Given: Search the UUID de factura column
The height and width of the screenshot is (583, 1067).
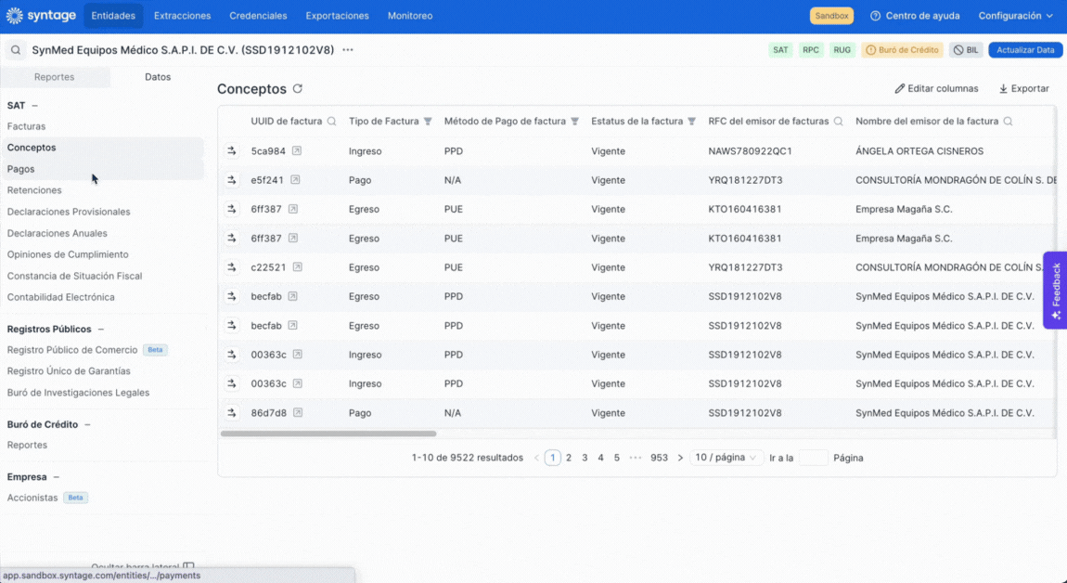Looking at the screenshot, I should pos(331,122).
